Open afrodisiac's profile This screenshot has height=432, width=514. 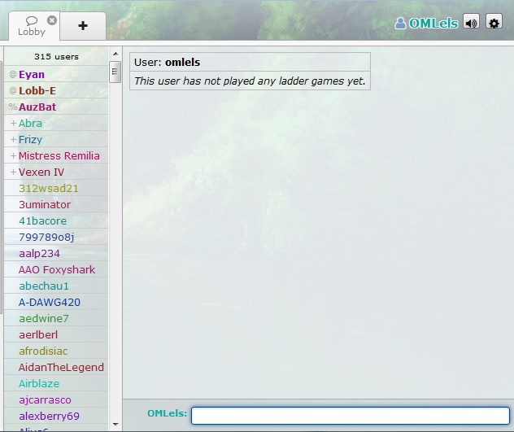point(56,351)
